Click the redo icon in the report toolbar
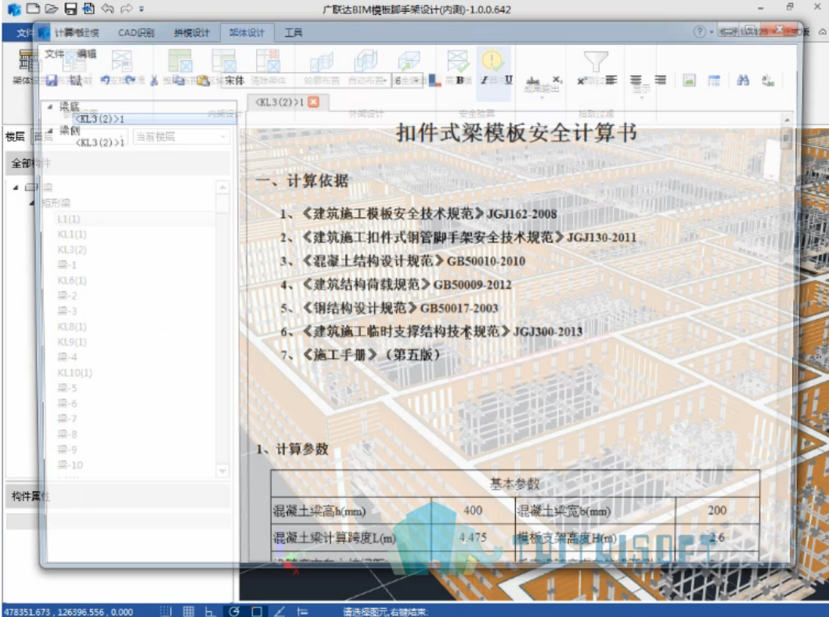Screen dimensions: 829x617 [130, 81]
